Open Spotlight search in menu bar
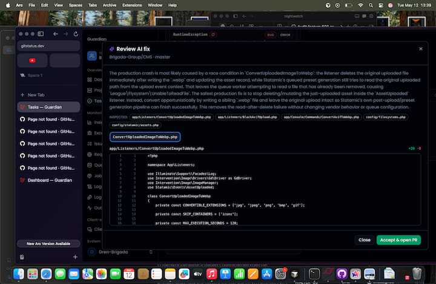 [x=371, y=5]
